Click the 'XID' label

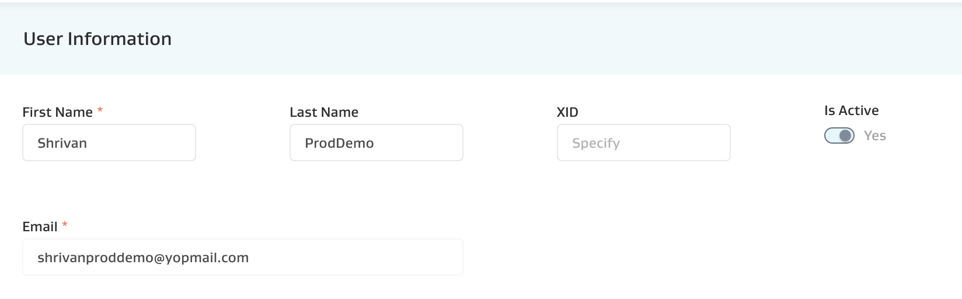[x=567, y=112]
